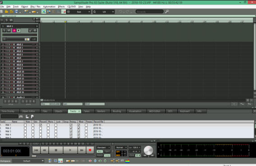The image size is (256, 166).
Task: Click the metronome toggle icon beside Click button
Action: [138, 155]
